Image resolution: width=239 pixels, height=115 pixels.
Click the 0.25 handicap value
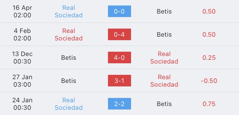click(x=209, y=58)
